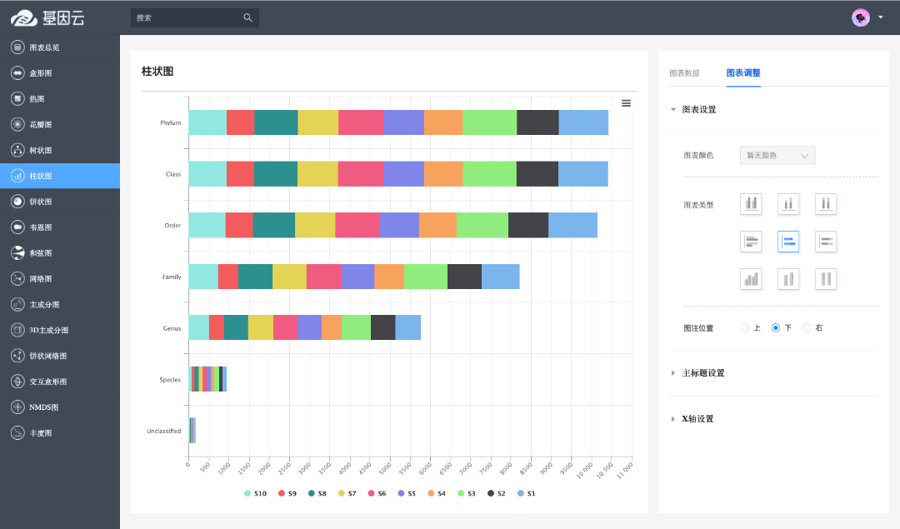
Task: Open the 热图 heatmap chart page
Action: pyautogui.click(x=37, y=99)
